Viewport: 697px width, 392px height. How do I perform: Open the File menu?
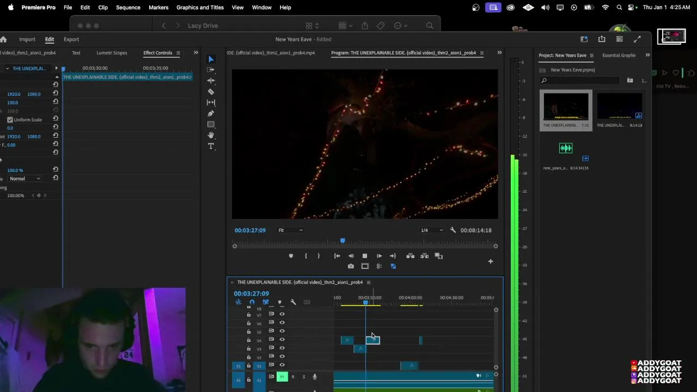click(x=68, y=8)
